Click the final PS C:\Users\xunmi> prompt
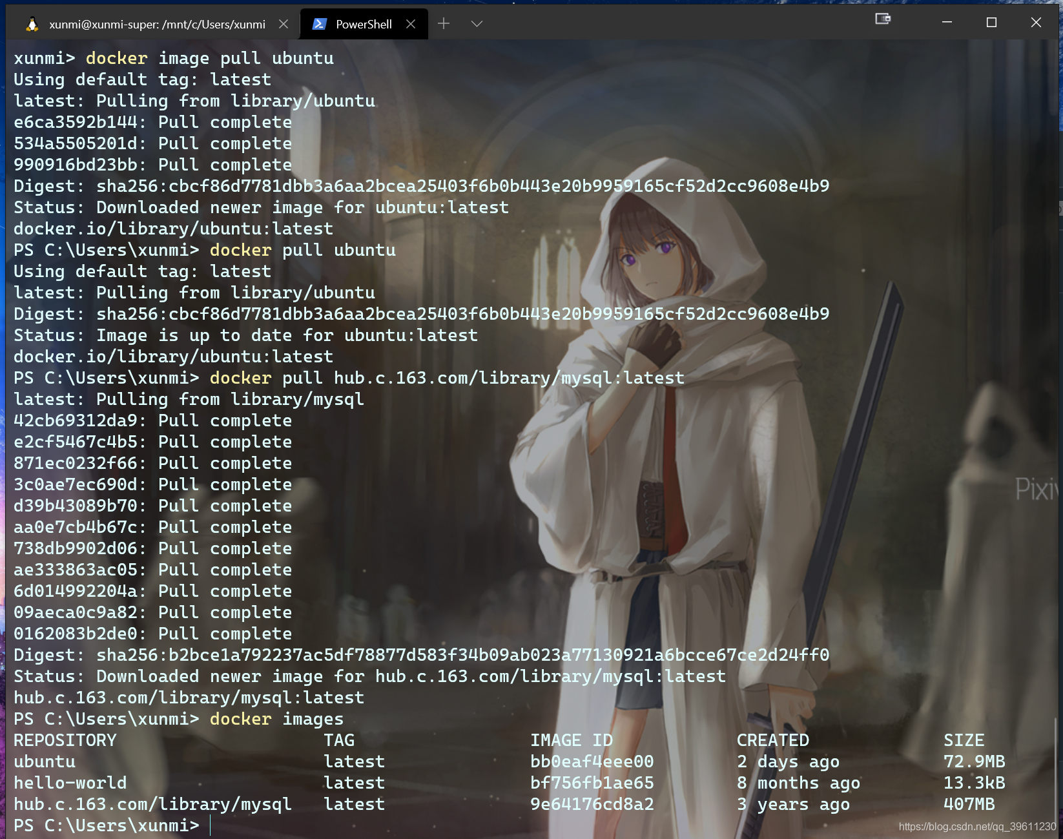This screenshot has width=1063, height=839. (107, 825)
